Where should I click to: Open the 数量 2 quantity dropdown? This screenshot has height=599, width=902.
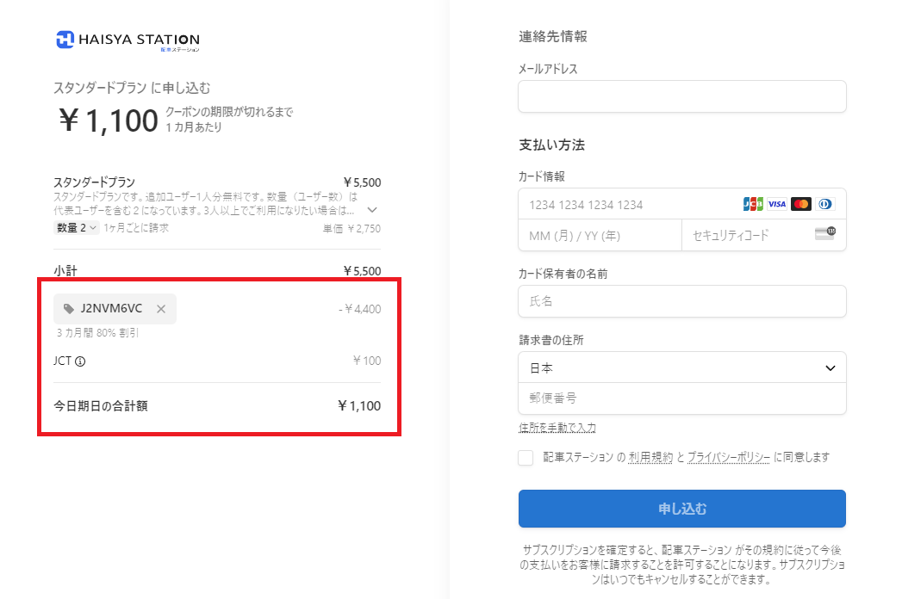point(77,228)
